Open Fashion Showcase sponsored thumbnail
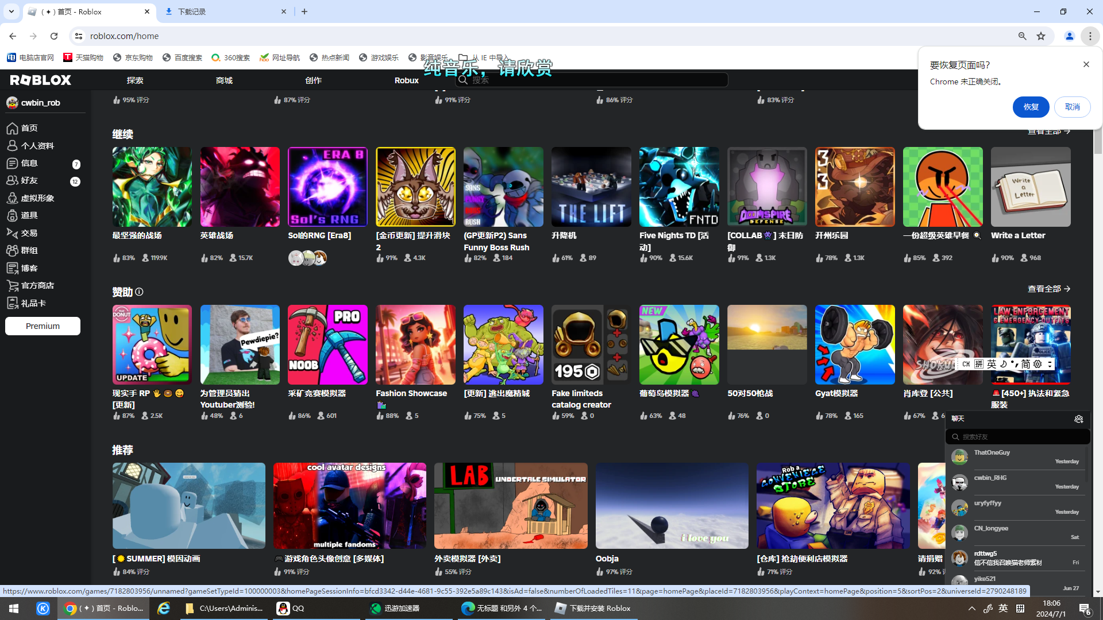This screenshot has width=1103, height=620. click(x=415, y=344)
